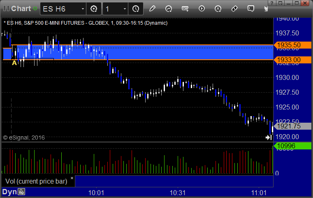Toggle the lock icon next to Dyn
This screenshot has height=198, width=313.
(x=21, y=192)
